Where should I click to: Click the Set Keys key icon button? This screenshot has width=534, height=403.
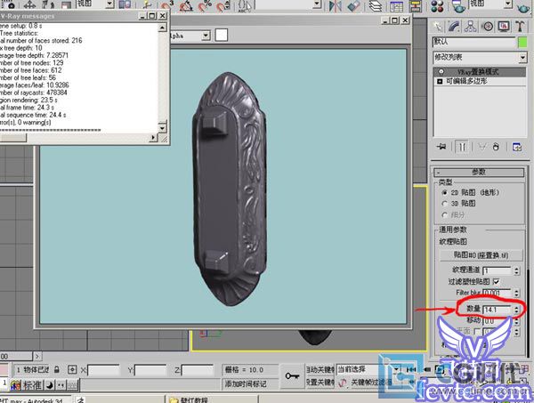pos(292,376)
